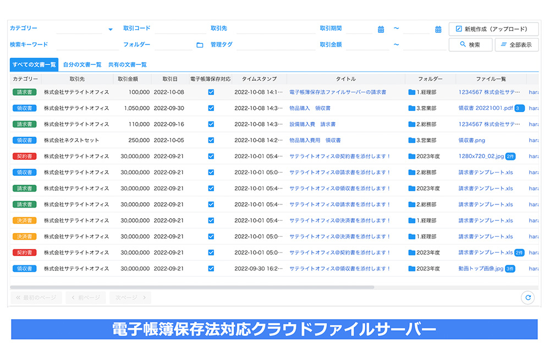
Task: Toggle checkbox for the 株式会社ネクストセット row
Action: click(x=211, y=141)
